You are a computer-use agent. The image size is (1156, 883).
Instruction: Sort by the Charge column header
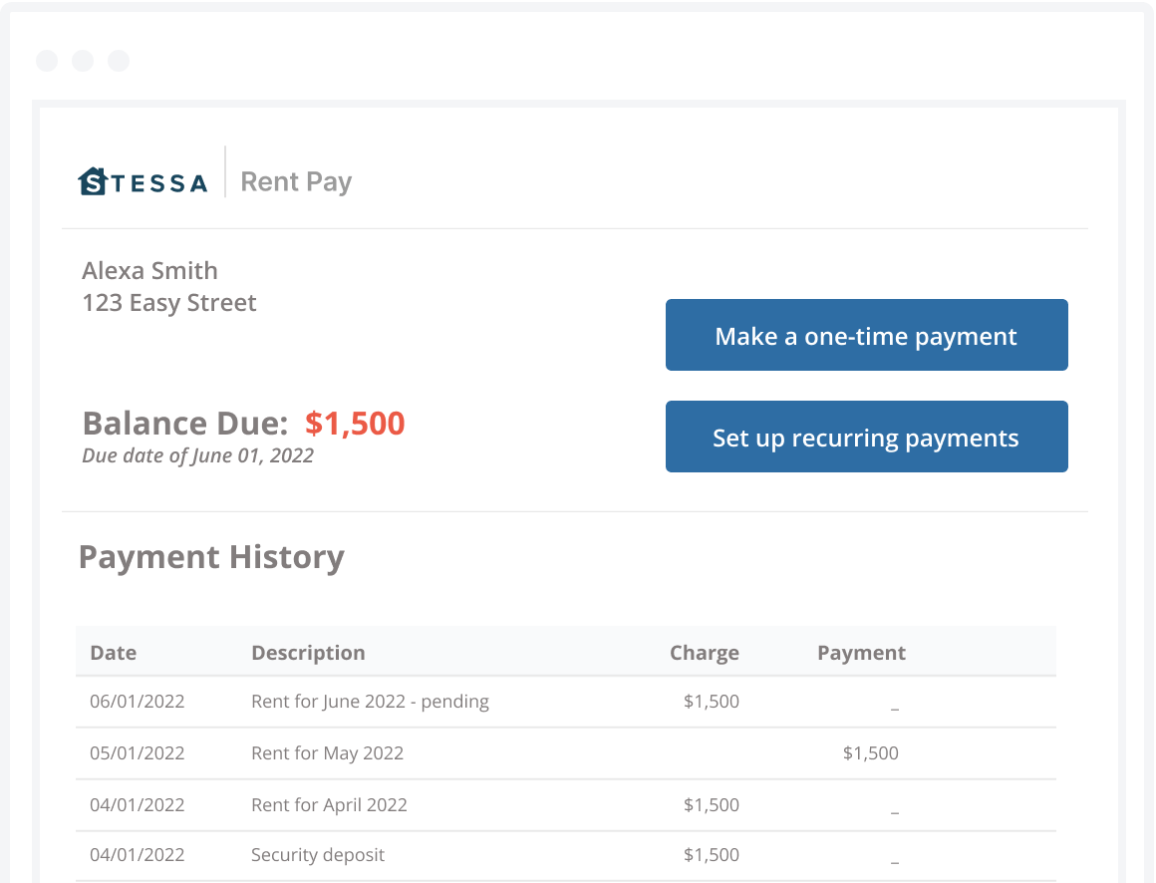(704, 652)
